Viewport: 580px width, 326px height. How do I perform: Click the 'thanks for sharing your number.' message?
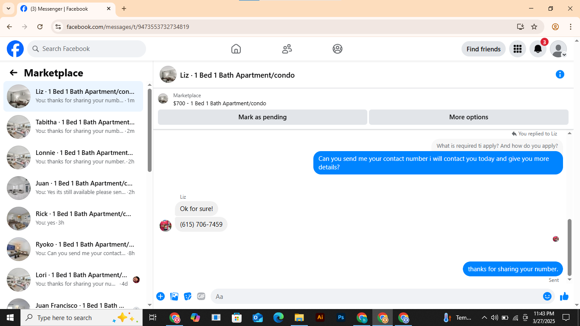[x=513, y=269]
